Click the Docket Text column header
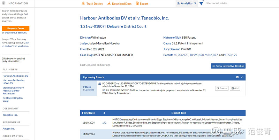The image size is (279, 140). pyautogui.click(x=179, y=113)
